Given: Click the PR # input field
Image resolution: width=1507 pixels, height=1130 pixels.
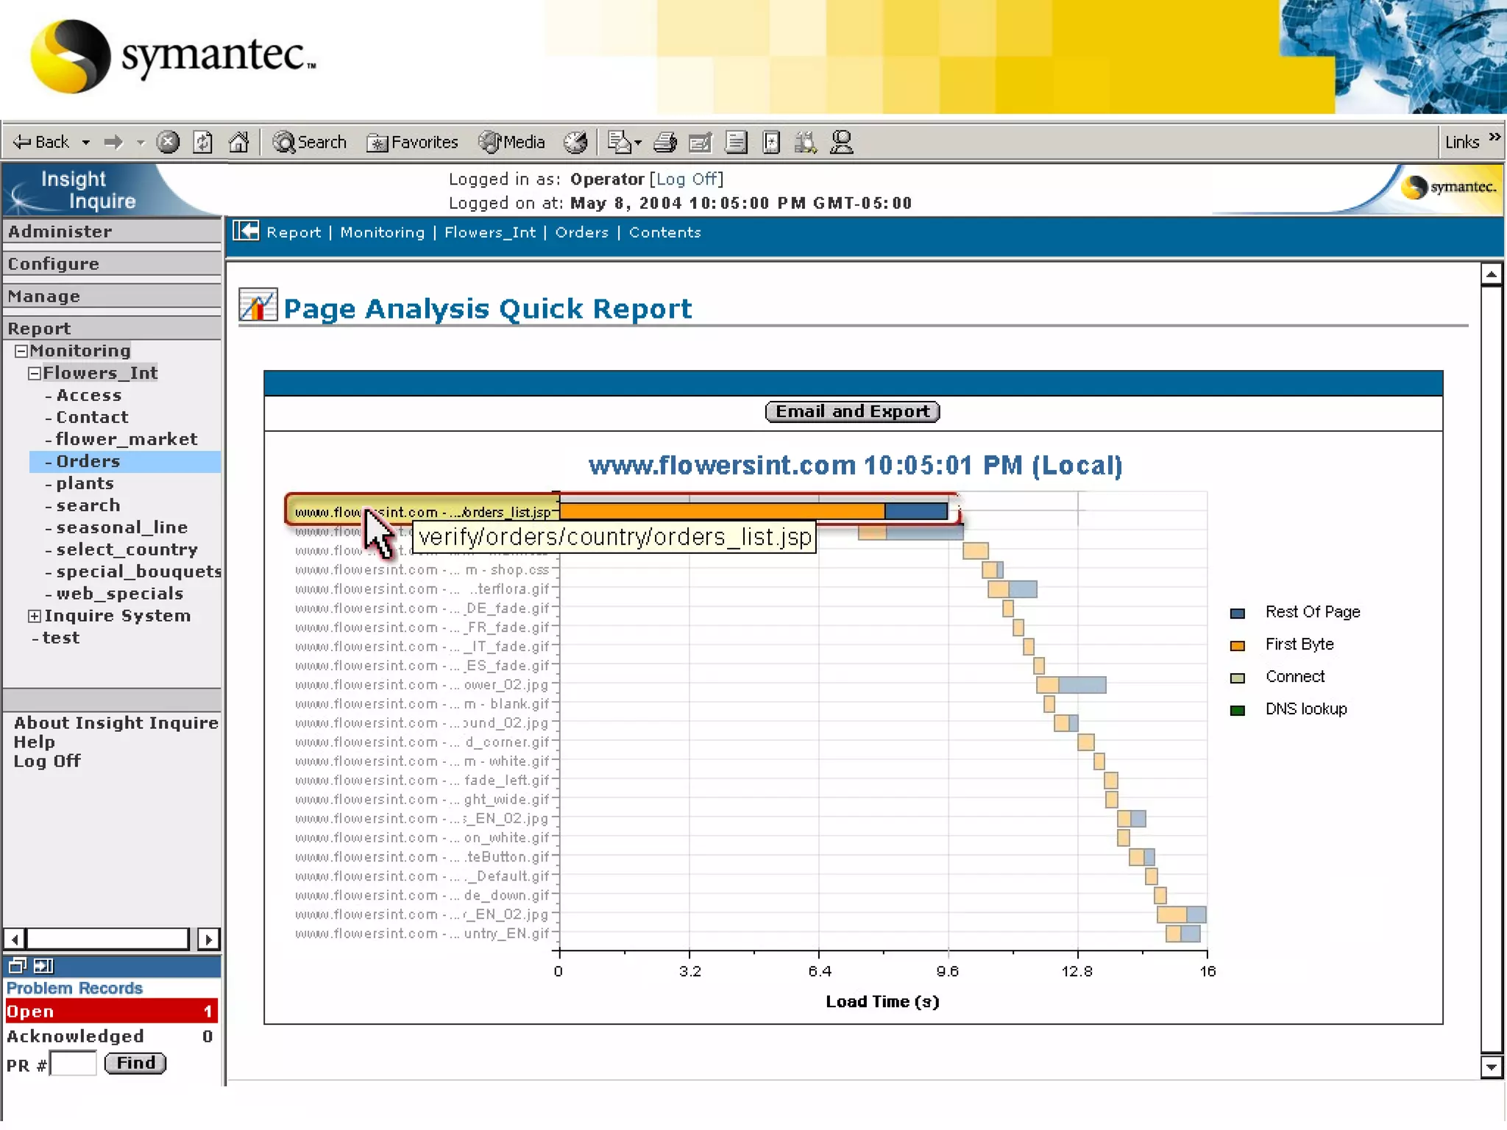Looking at the screenshot, I should (73, 1064).
